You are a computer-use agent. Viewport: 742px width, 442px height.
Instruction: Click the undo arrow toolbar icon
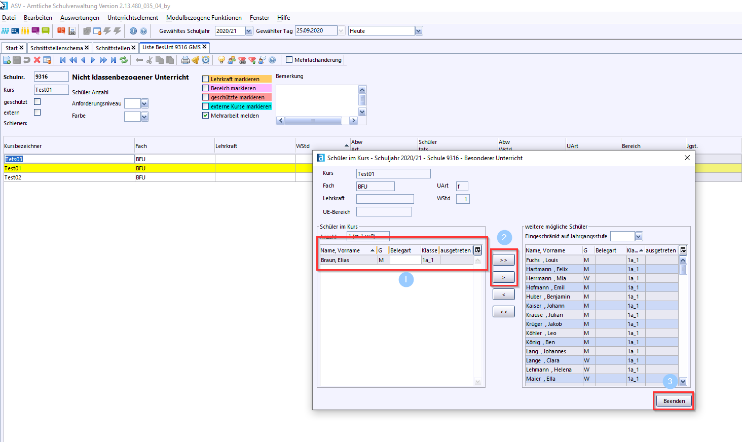[x=27, y=60]
